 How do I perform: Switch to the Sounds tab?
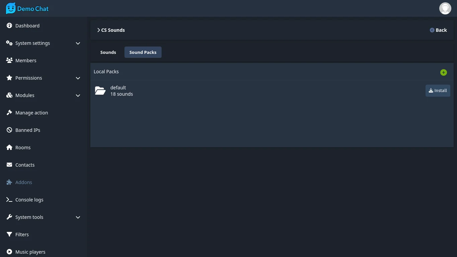tap(108, 52)
